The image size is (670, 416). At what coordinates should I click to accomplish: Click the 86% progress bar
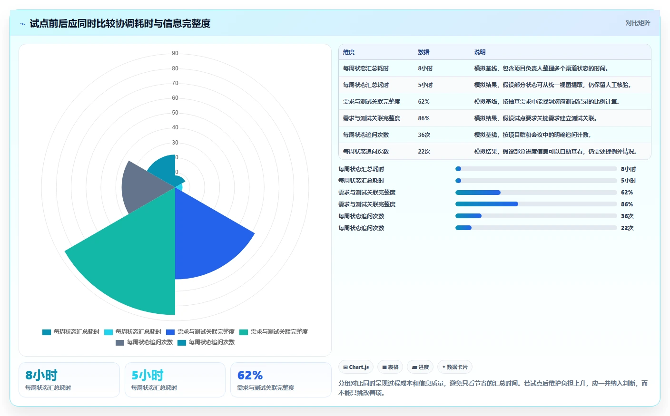[x=536, y=204]
